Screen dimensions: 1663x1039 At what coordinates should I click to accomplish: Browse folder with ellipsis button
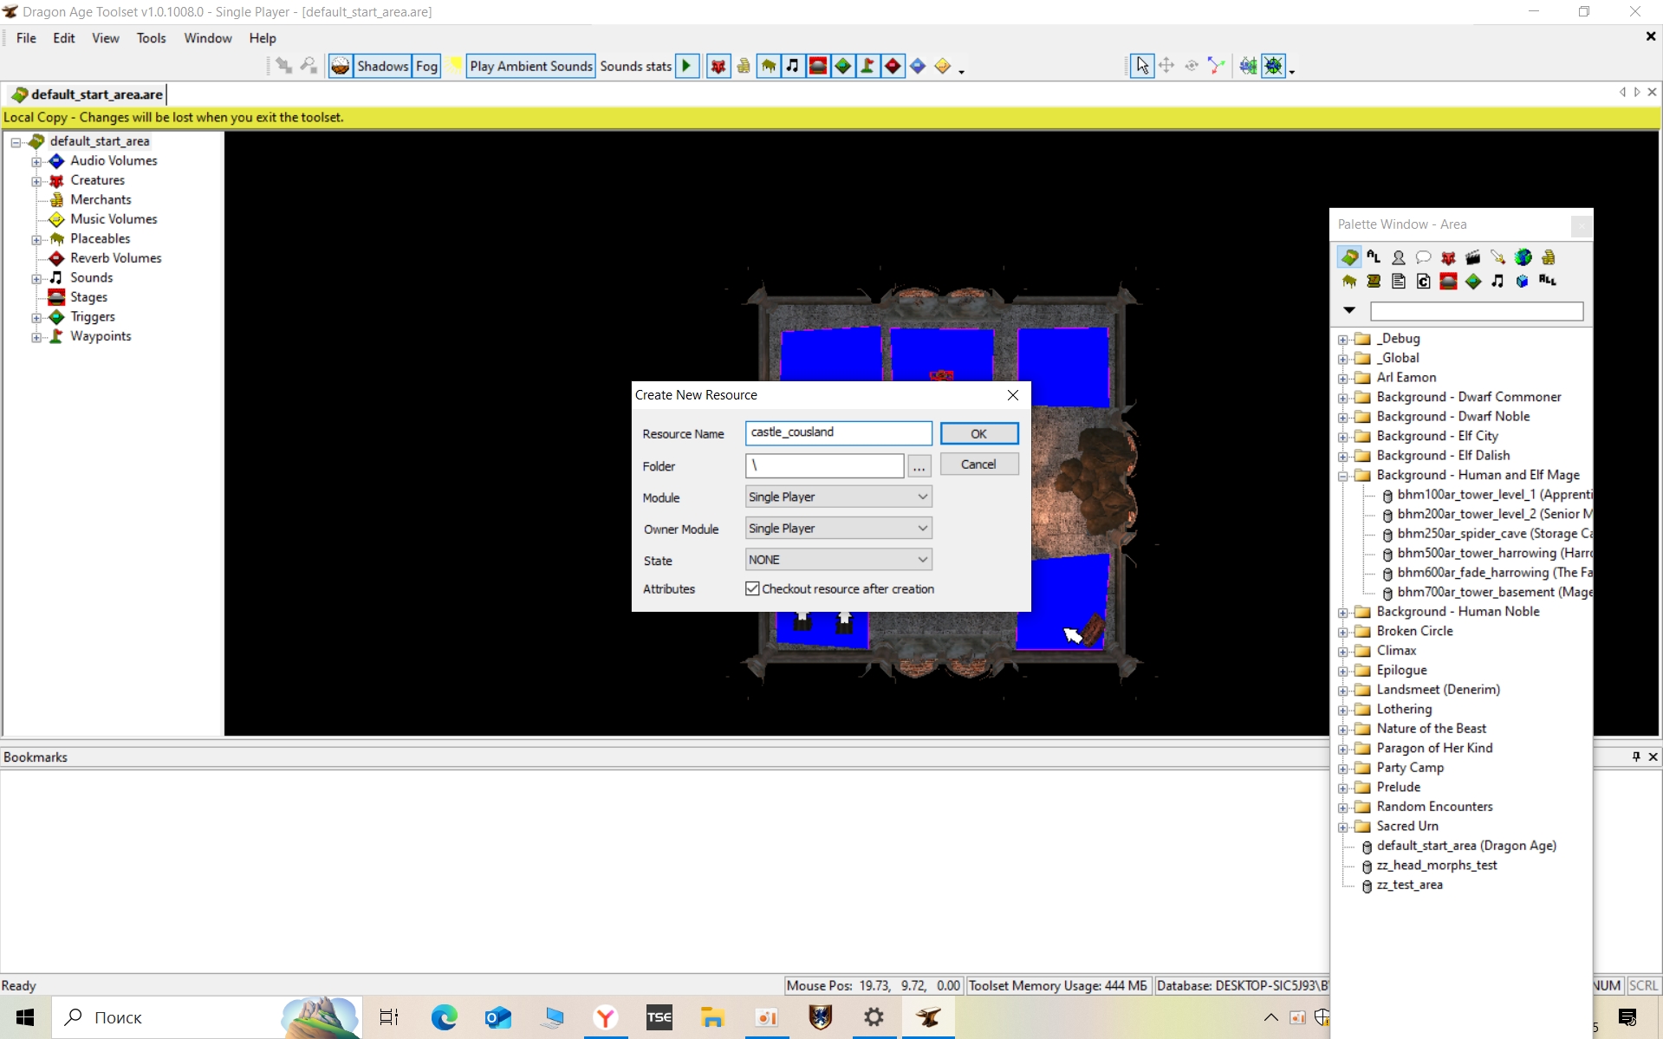point(919,466)
